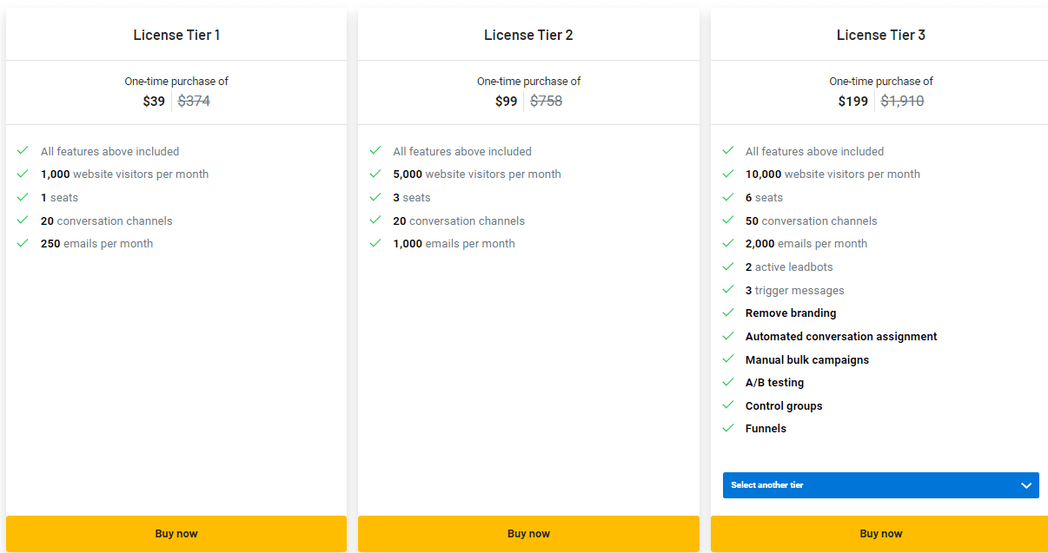
Task: Click checkmark next to 'Control groups'
Action: pyautogui.click(x=728, y=405)
